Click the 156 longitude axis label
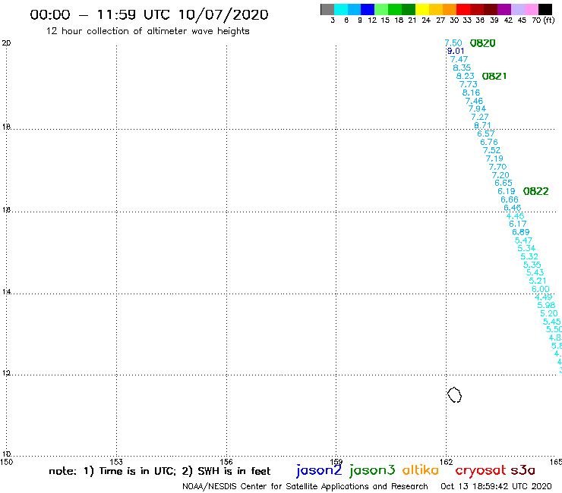 tap(226, 462)
